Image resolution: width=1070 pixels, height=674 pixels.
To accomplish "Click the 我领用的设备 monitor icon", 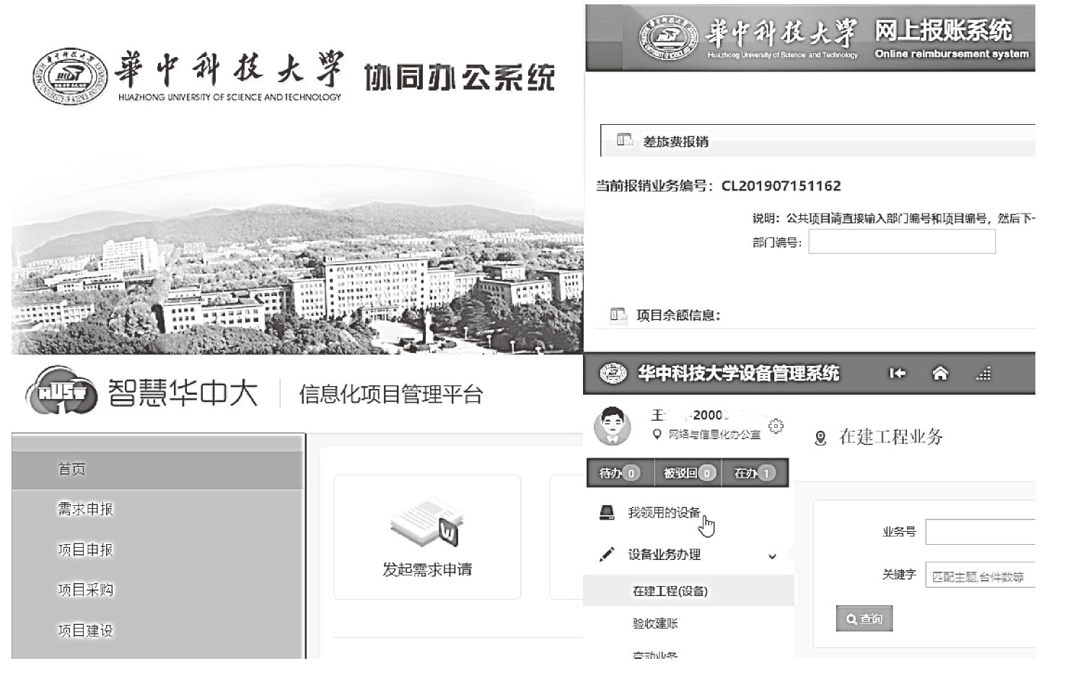I will pos(607,512).
